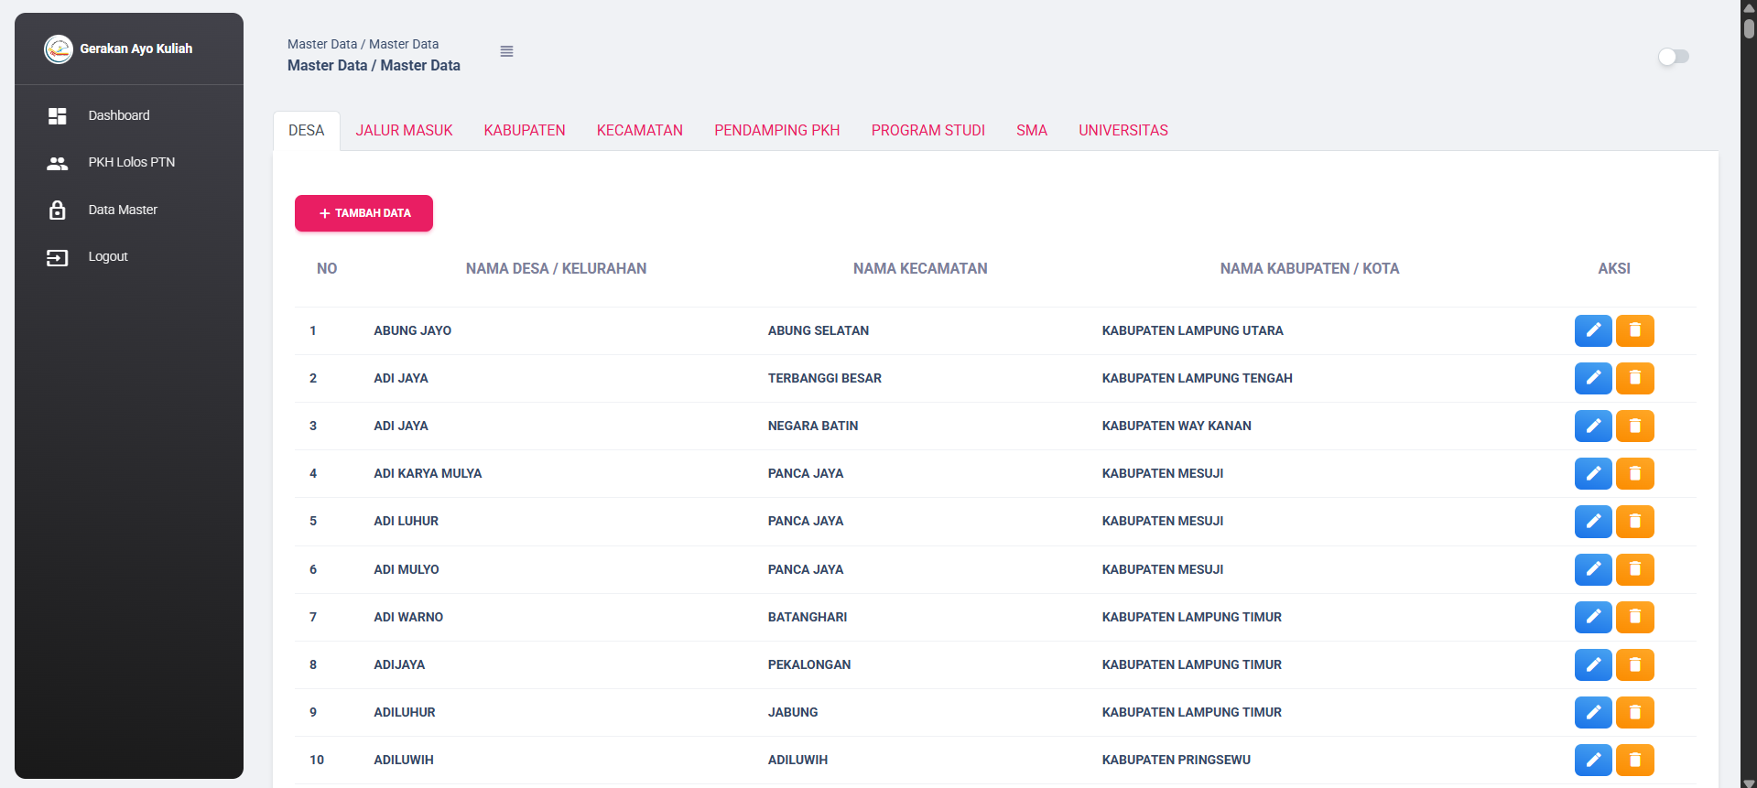Open the KABUPATEN tab
1757x788 pixels.
coord(525,131)
